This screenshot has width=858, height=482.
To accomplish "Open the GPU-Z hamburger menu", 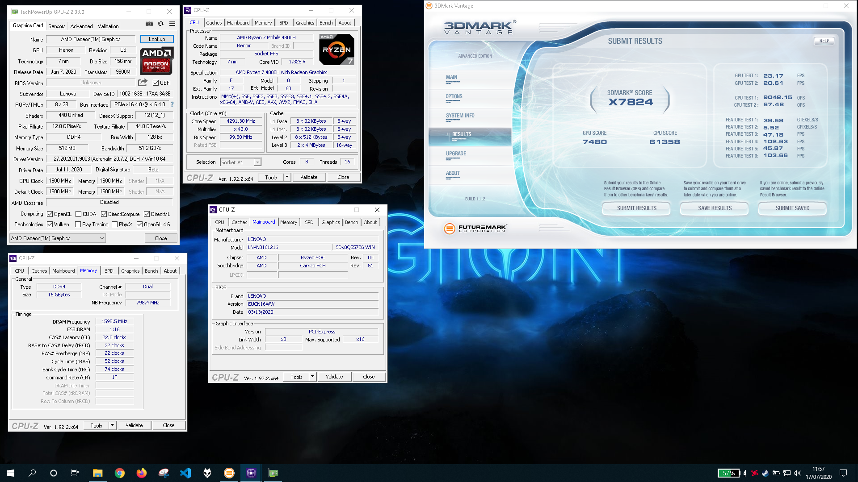I will (172, 24).
